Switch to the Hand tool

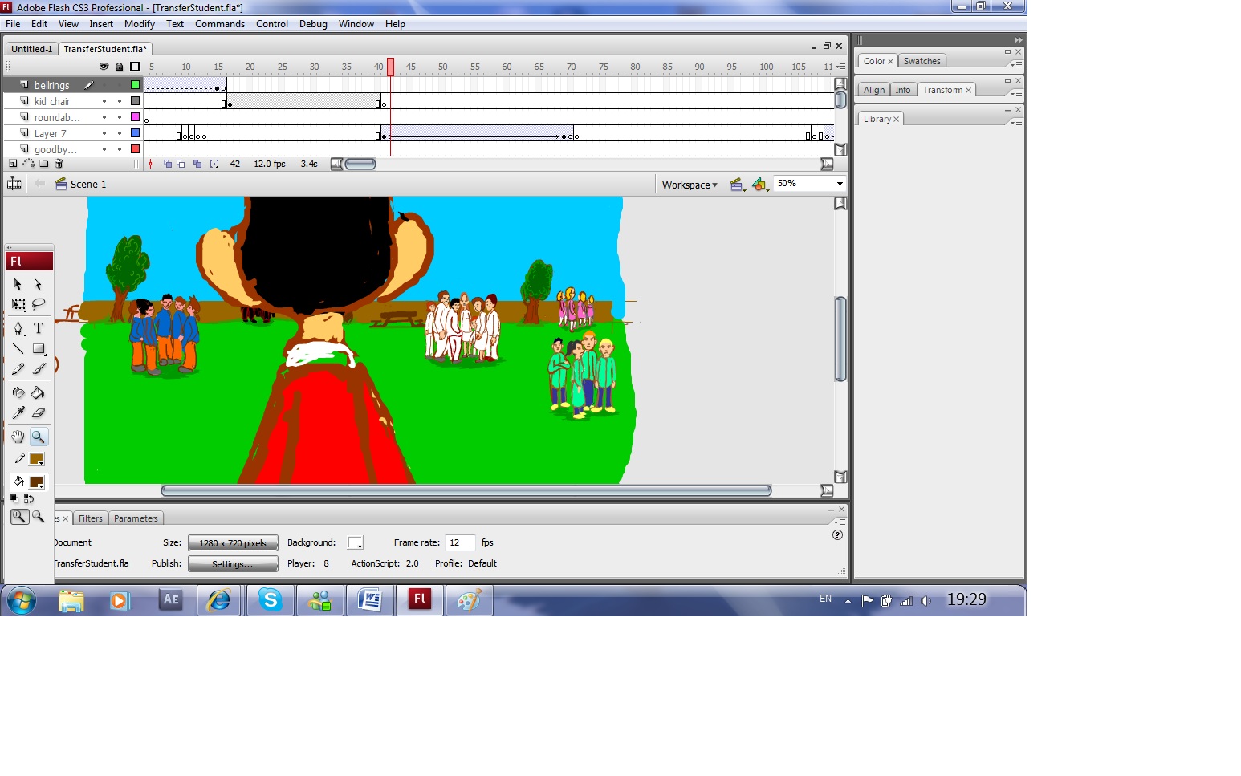[x=18, y=437]
